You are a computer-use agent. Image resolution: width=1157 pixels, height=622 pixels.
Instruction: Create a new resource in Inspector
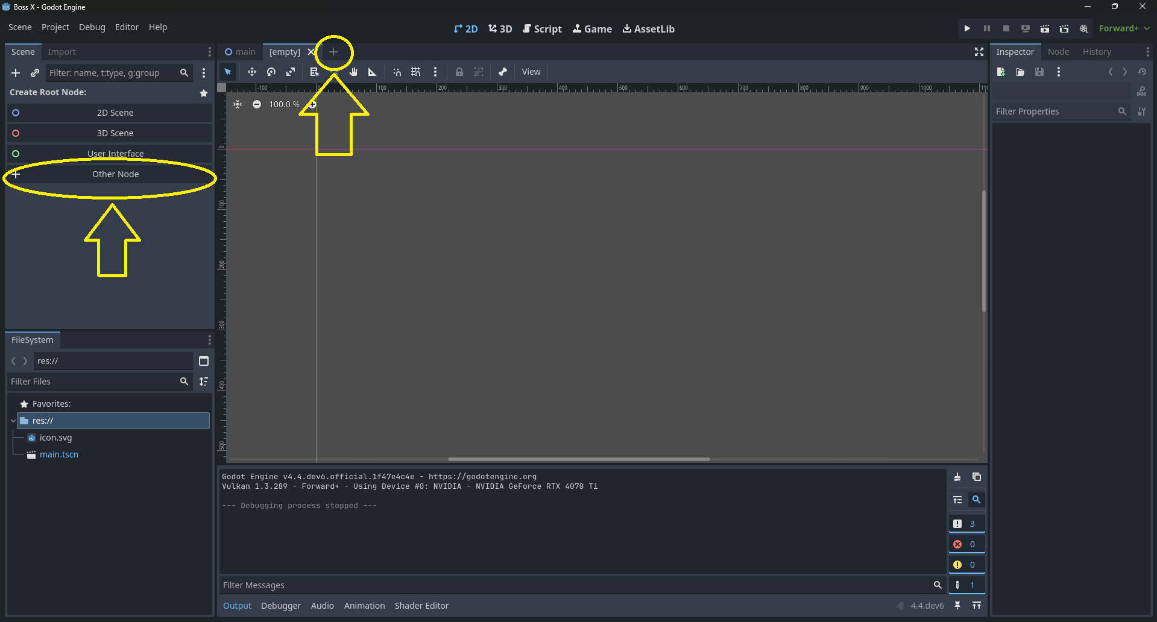click(x=1001, y=72)
